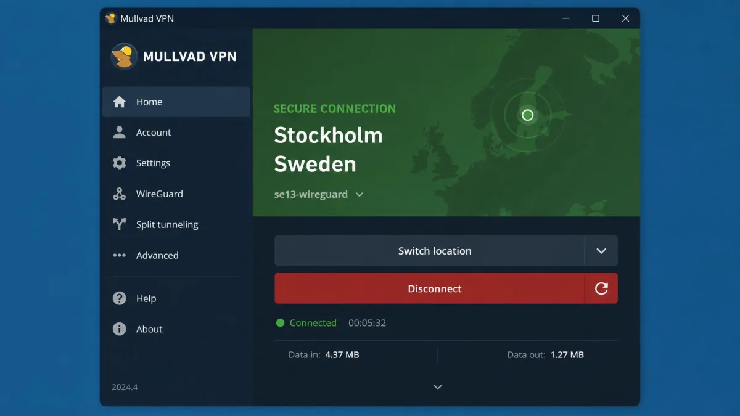Go to the Settings menu item

pos(176,163)
